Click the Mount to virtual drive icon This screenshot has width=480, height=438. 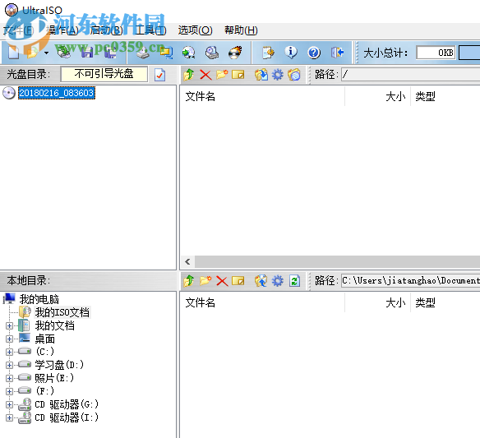click(x=212, y=53)
